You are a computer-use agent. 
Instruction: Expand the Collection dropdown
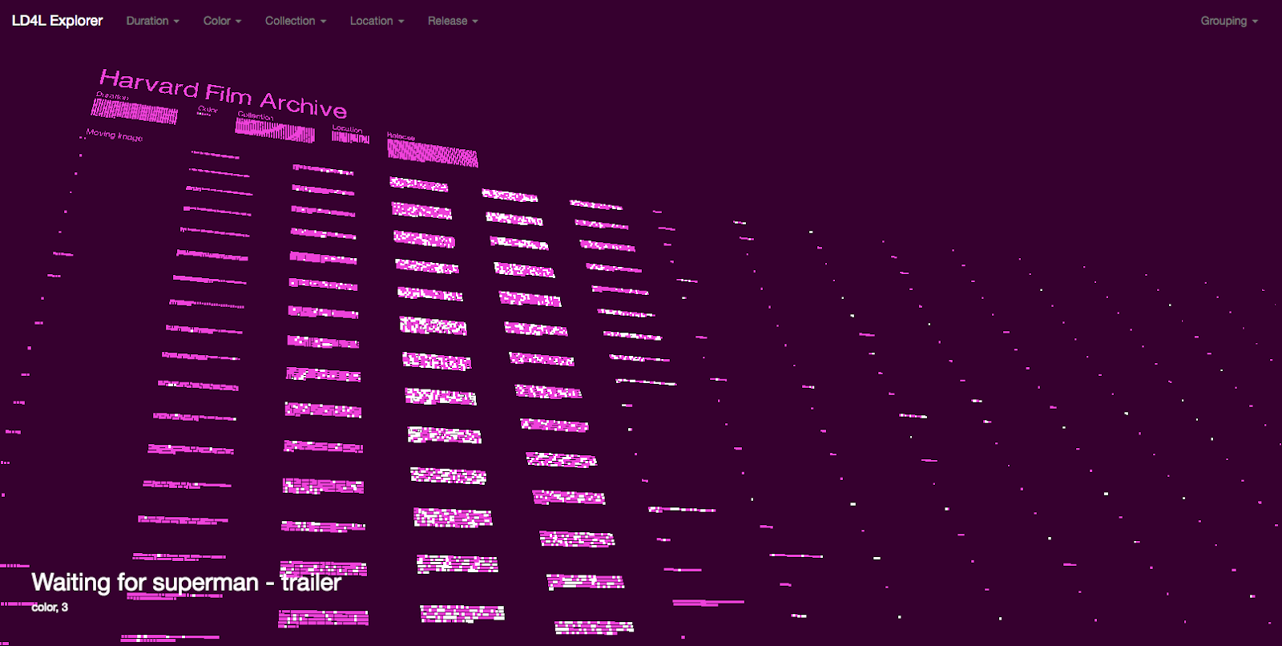click(296, 21)
